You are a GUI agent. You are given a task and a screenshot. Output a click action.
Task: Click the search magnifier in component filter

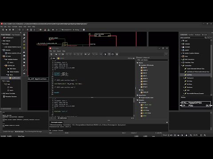(205, 38)
